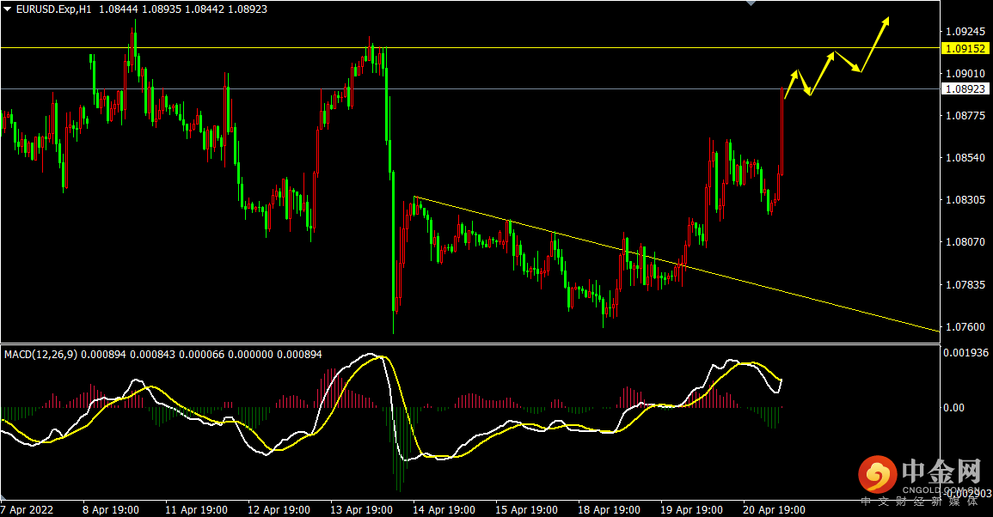The height and width of the screenshot is (517, 993).
Task: Click the 0.001936 MACD scale value
Action: coord(965,352)
